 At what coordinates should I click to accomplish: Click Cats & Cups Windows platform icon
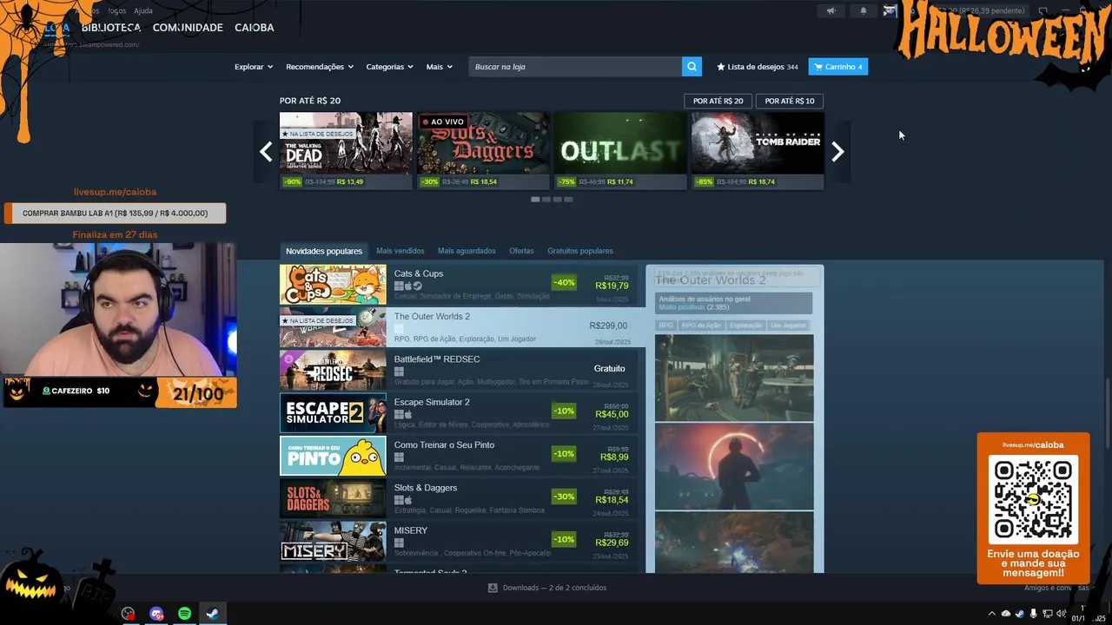coord(399,286)
